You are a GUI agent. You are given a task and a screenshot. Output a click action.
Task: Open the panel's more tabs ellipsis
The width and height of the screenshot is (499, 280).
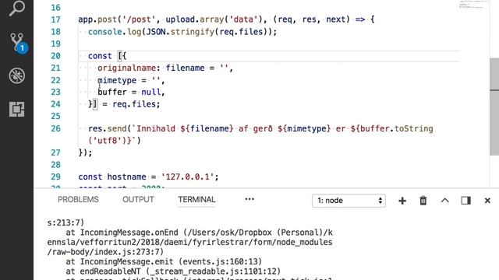tap(249, 199)
